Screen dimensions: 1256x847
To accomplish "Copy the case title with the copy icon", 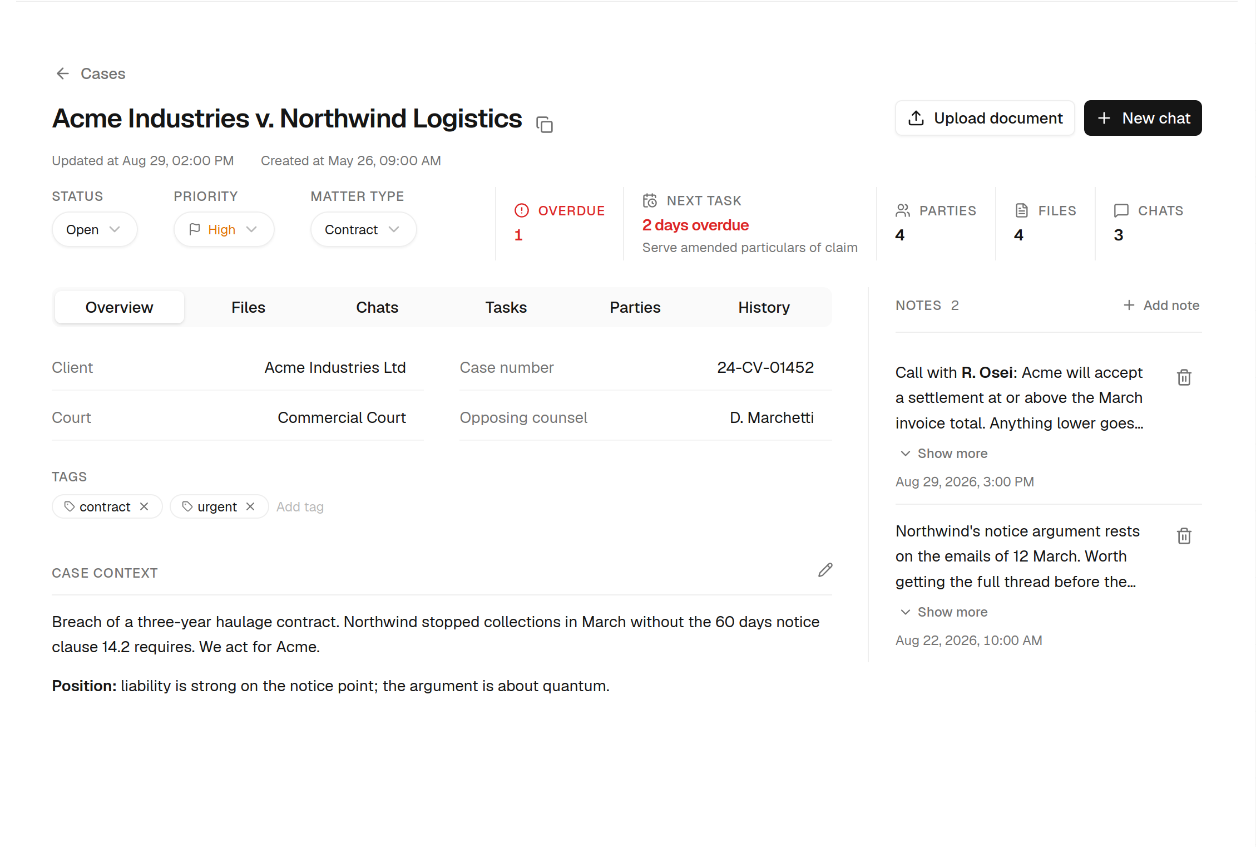I will (x=544, y=124).
